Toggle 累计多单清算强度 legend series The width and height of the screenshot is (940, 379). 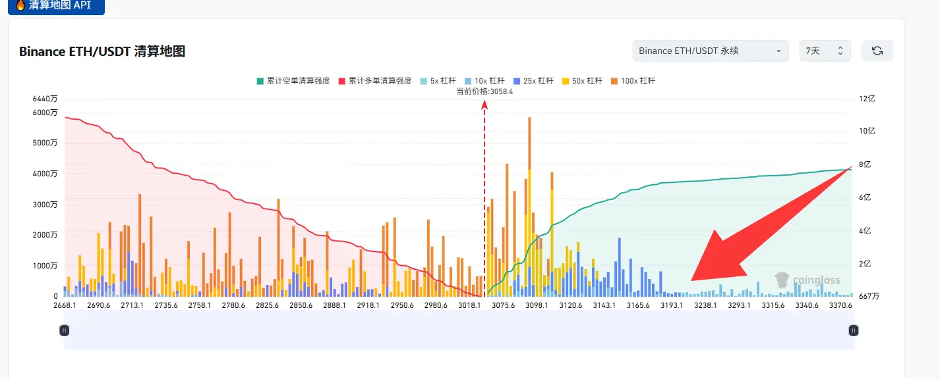[x=375, y=81]
